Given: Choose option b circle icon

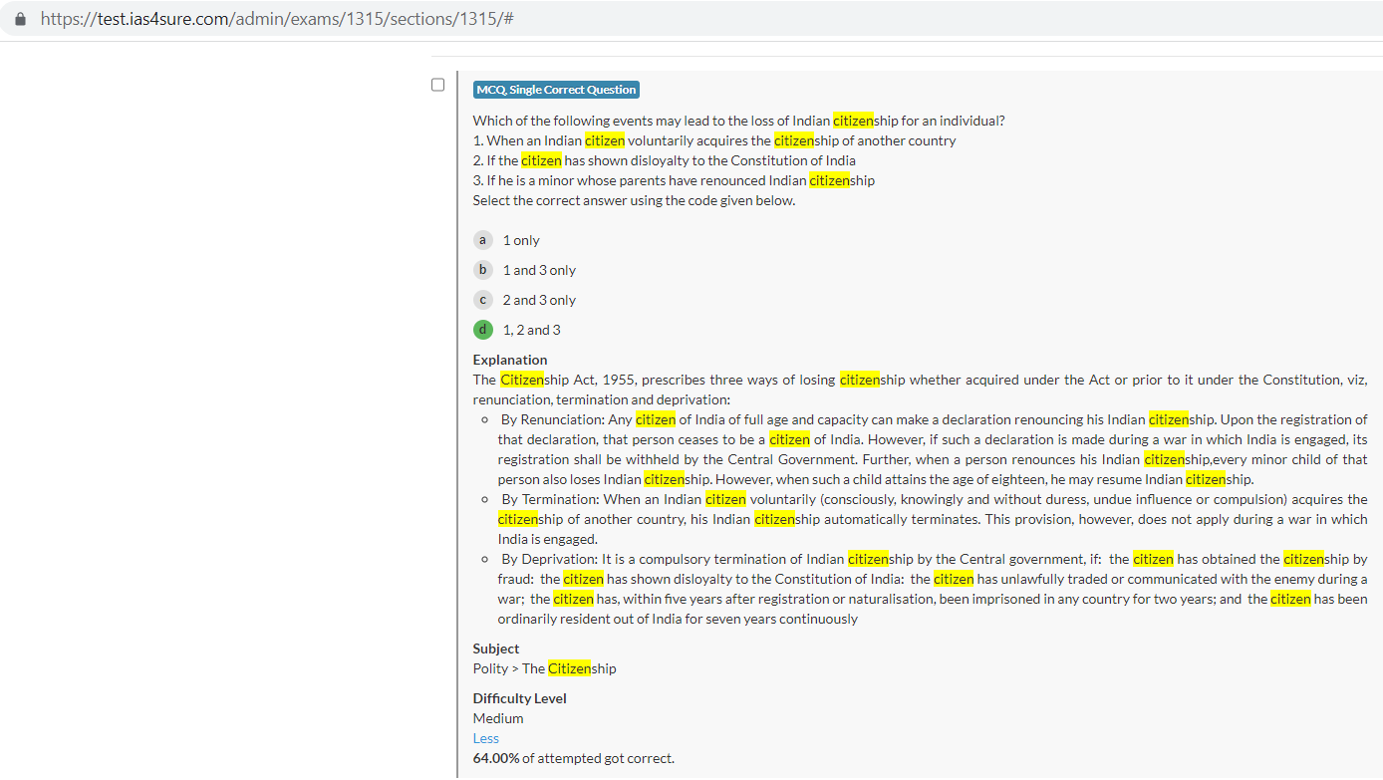Looking at the screenshot, I should (x=483, y=270).
